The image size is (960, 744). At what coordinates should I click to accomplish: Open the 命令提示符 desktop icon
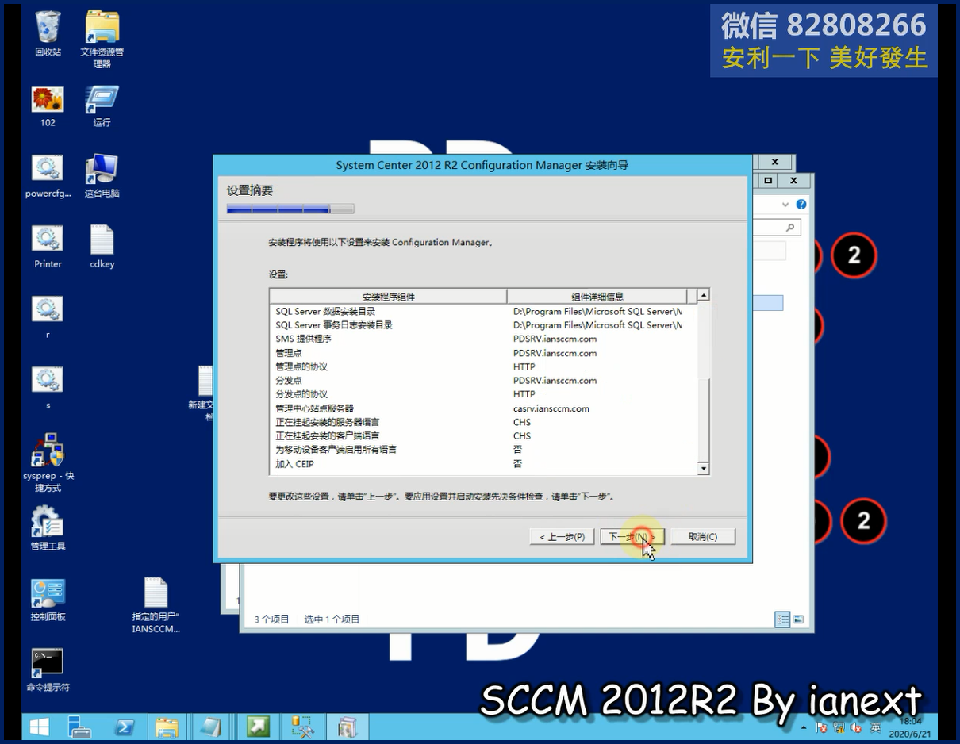tap(48, 670)
